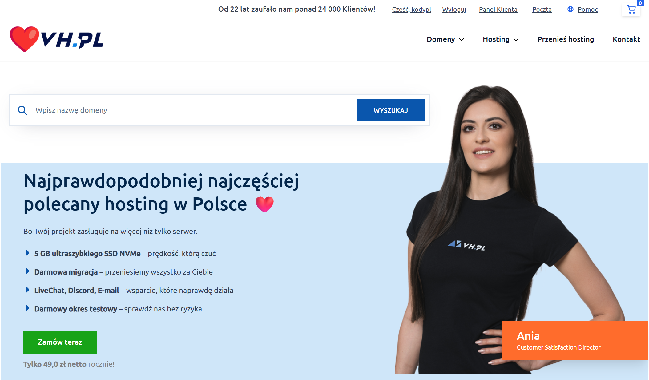Click the orange Ania name banner
Screen dimensions: 649x380
574,340
